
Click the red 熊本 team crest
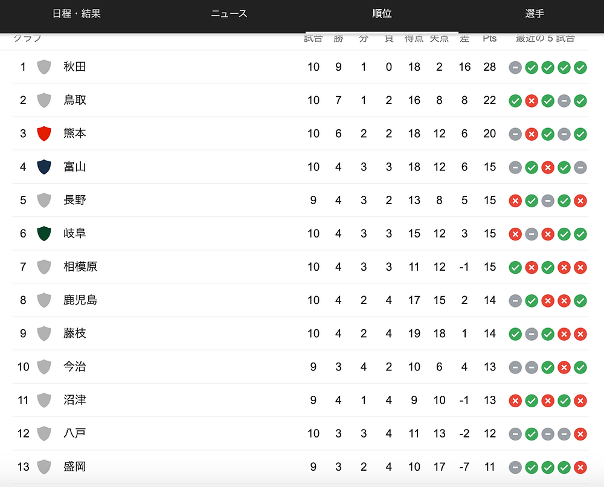(x=44, y=134)
